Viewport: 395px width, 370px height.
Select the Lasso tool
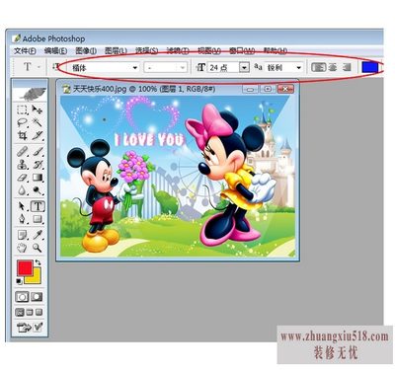pos(22,122)
